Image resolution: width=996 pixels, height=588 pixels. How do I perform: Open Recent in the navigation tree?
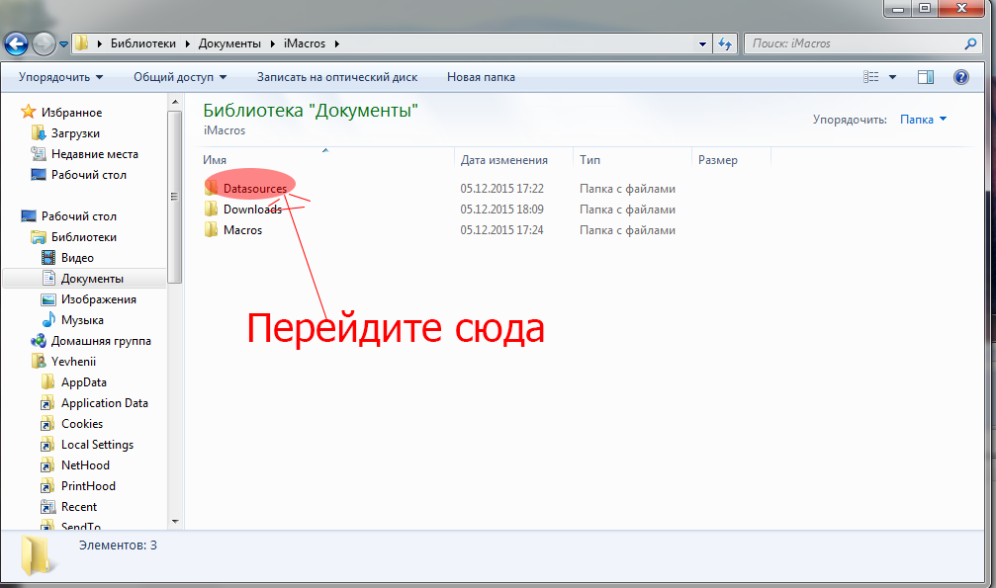pos(79,507)
